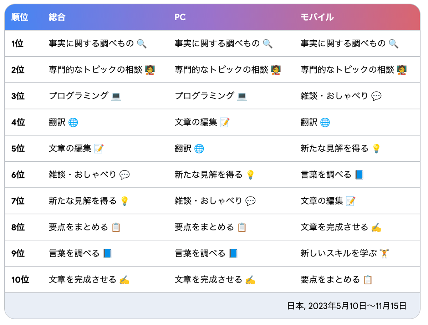
Task: Click the weightlifter icon in モバイル 9位
Action: coord(384,254)
